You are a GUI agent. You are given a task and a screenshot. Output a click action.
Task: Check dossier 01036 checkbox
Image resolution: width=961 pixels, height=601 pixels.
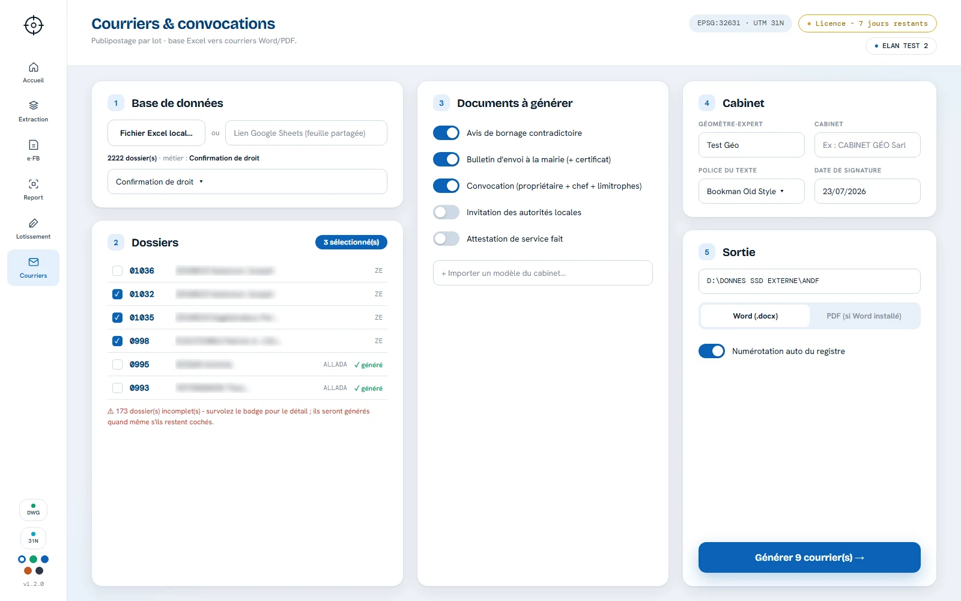118,271
